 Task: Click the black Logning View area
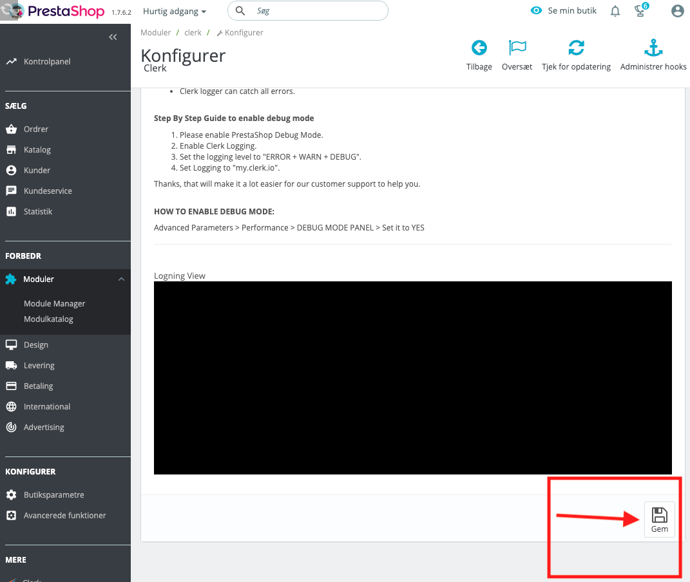pos(412,378)
